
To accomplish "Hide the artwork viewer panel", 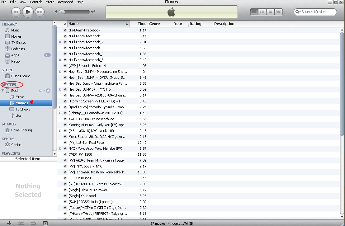I will (45, 223).
